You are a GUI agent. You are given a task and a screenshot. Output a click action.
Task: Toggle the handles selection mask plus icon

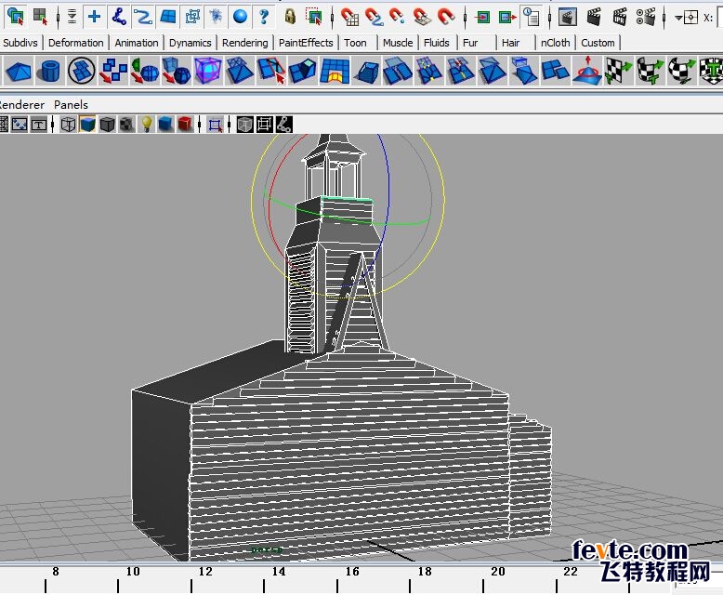tap(95, 17)
